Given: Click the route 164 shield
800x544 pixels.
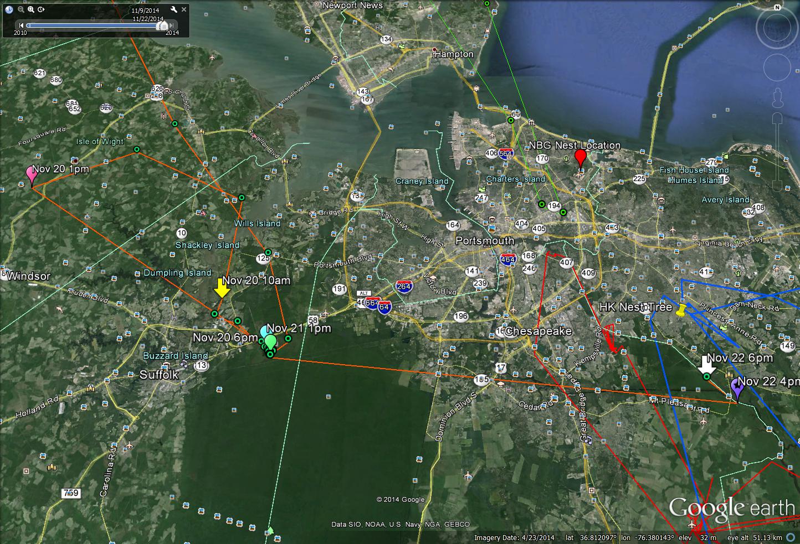Looking at the screenshot, I should coord(453,225).
